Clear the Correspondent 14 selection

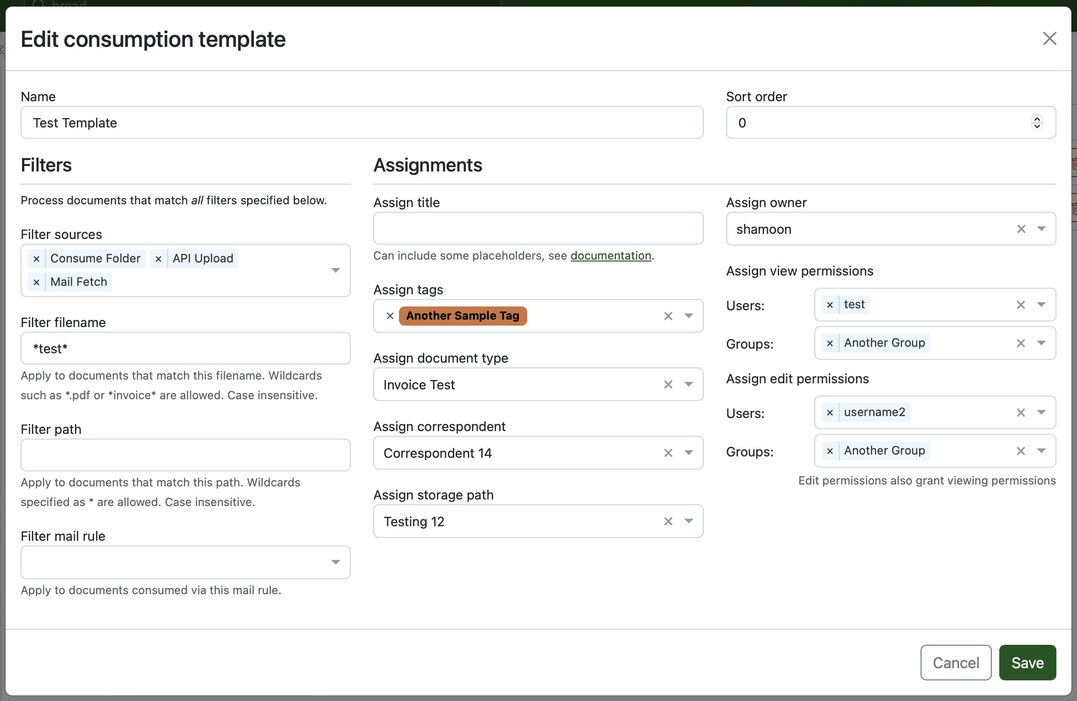coord(668,453)
